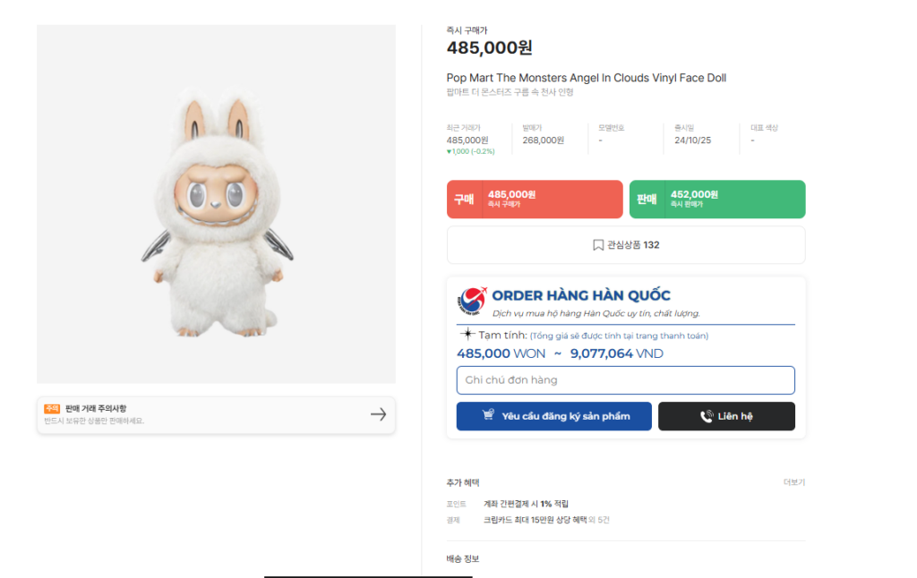Click the ORDER HÀNG HÀN QUỐC heading
The image size is (917, 578).
(580, 295)
